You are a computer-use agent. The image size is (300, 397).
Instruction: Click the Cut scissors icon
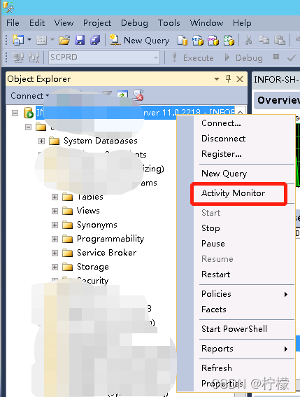(248, 40)
